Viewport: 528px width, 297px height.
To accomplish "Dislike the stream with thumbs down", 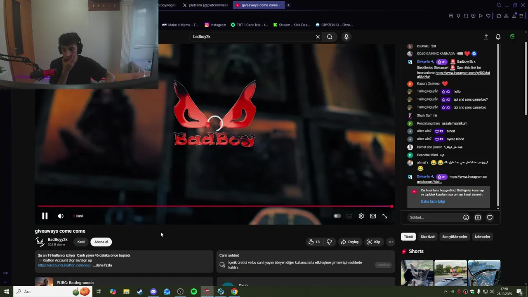I will pos(329,242).
